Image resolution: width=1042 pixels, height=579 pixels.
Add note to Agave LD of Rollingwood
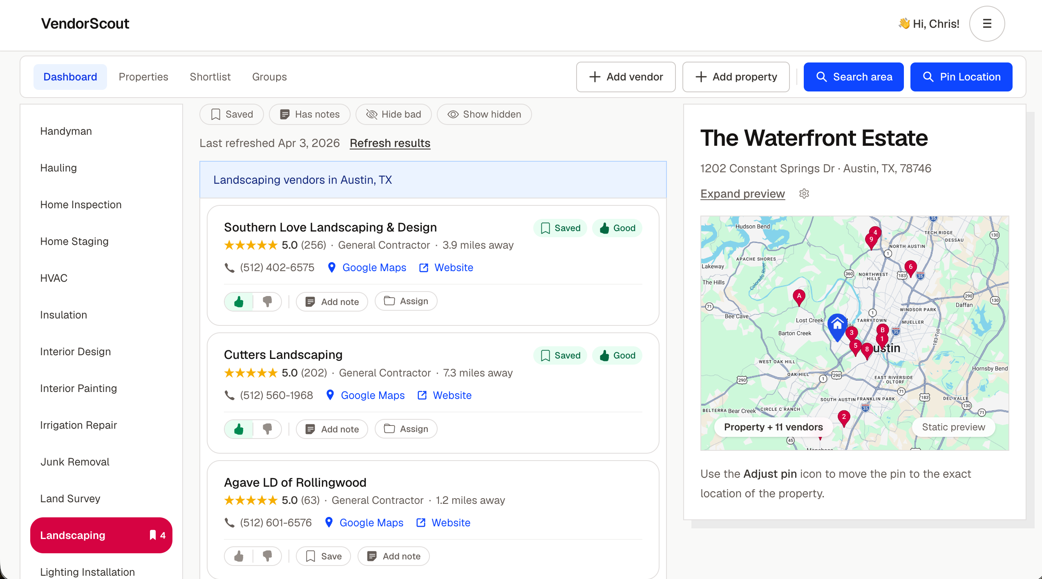(x=394, y=556)
